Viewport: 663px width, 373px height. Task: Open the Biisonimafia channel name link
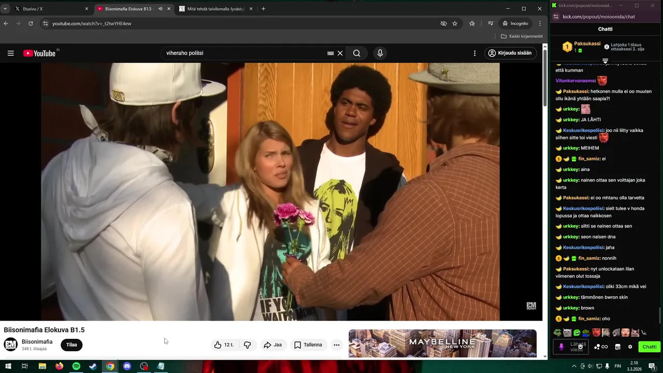point(37,342)
